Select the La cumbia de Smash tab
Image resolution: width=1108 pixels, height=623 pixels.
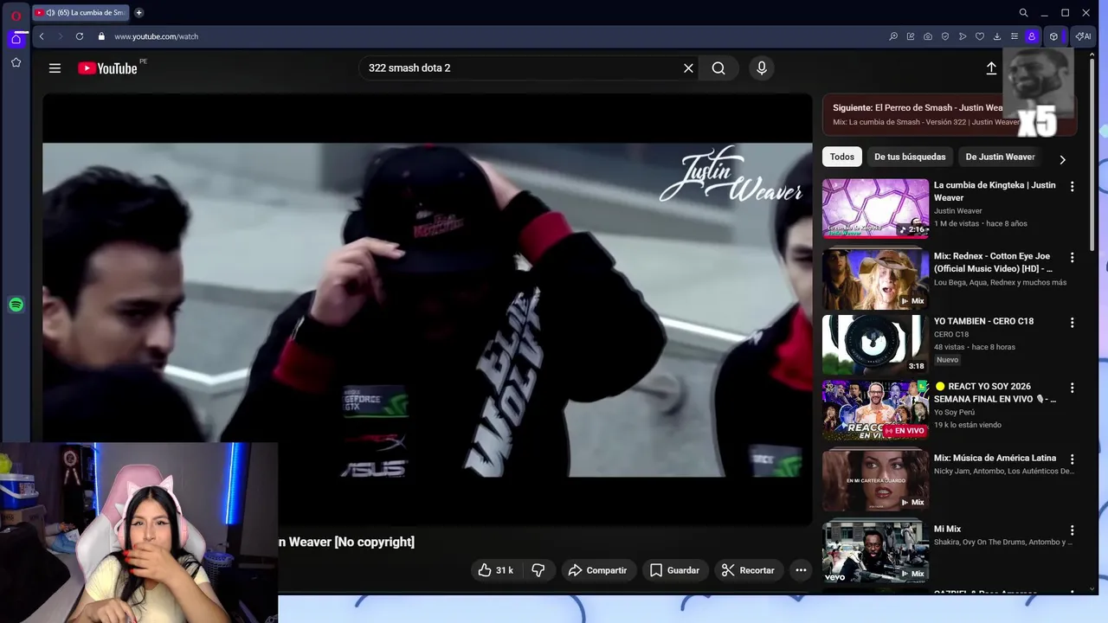pyautogui.click(x=82, y=13)
